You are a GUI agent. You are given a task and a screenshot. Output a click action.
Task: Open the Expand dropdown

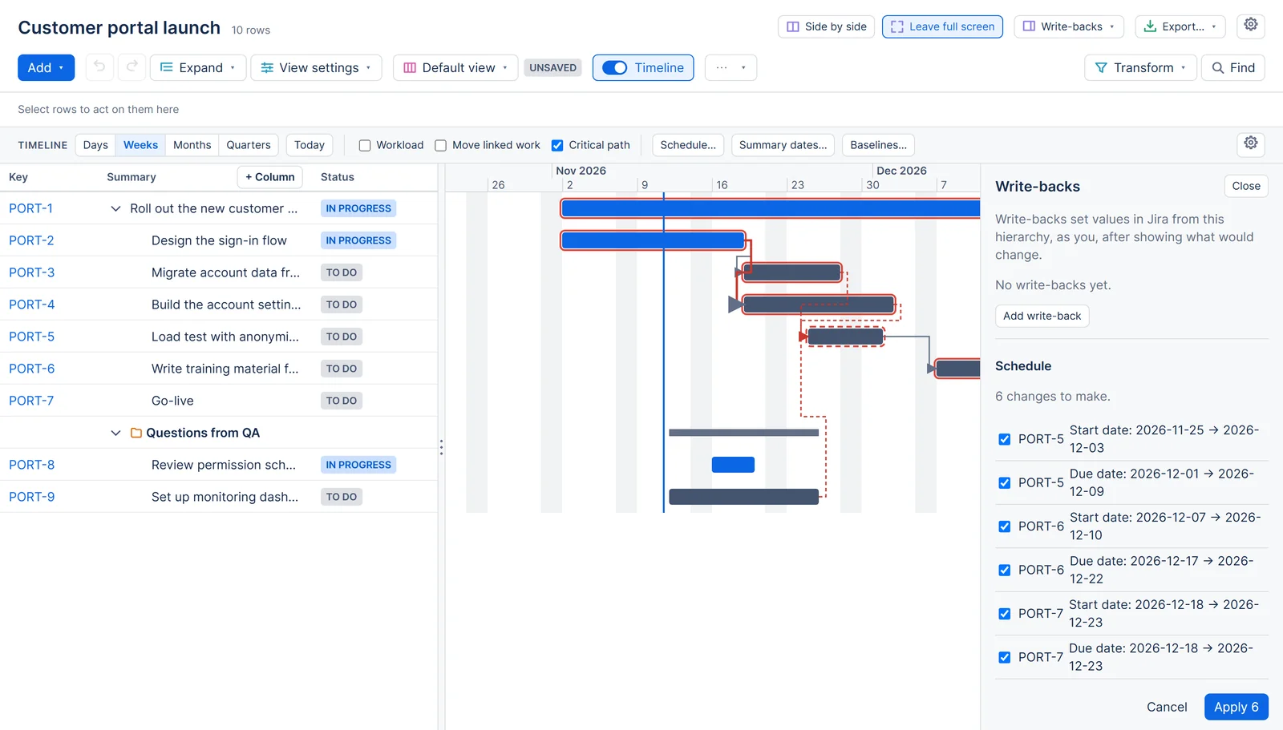click(198, 67)
